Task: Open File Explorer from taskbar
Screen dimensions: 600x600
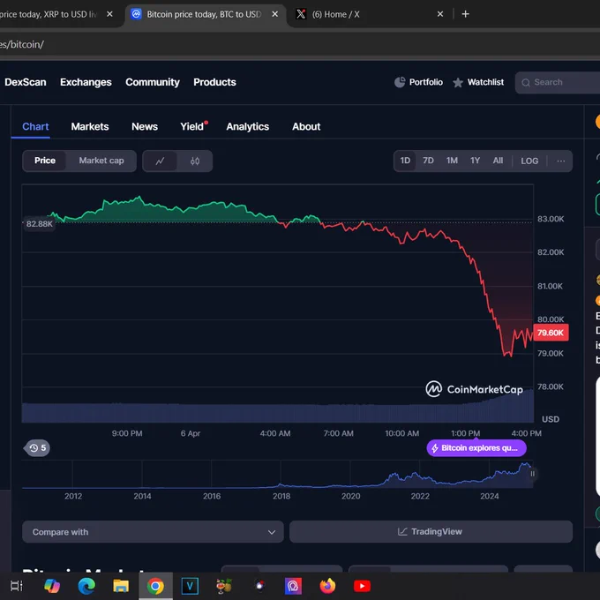Action: (121, 586)
